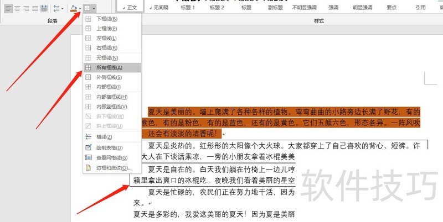The image size is (443, 222).
Task: Apply the 引用 style
Action: [421, 8]
